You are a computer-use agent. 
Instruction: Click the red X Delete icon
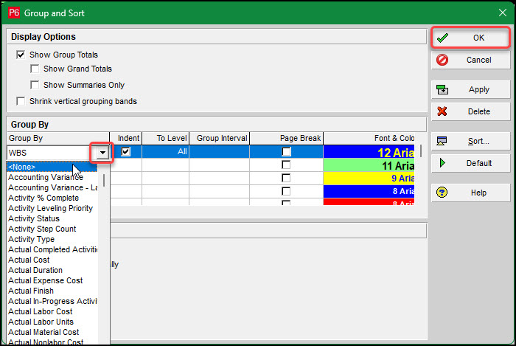pos(442,111)
